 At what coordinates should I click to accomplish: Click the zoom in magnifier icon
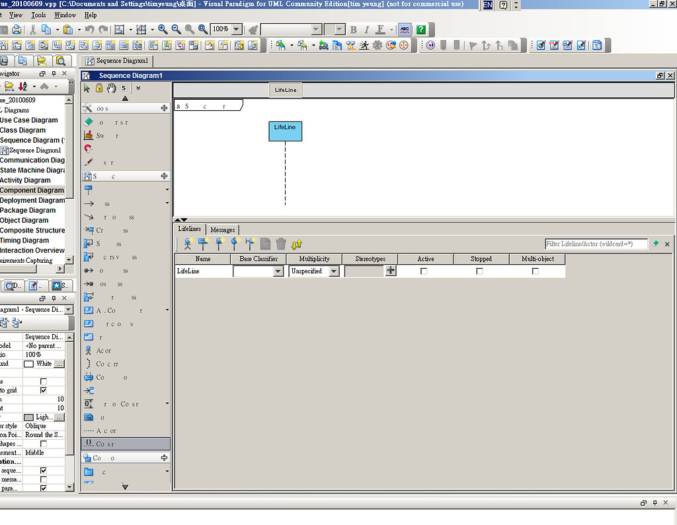point(163,29)
